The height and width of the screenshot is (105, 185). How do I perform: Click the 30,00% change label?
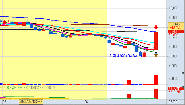(x=174, y=35)
